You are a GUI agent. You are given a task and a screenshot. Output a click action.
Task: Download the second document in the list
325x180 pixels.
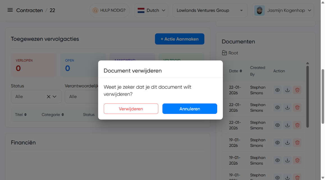tap(287, 107)
